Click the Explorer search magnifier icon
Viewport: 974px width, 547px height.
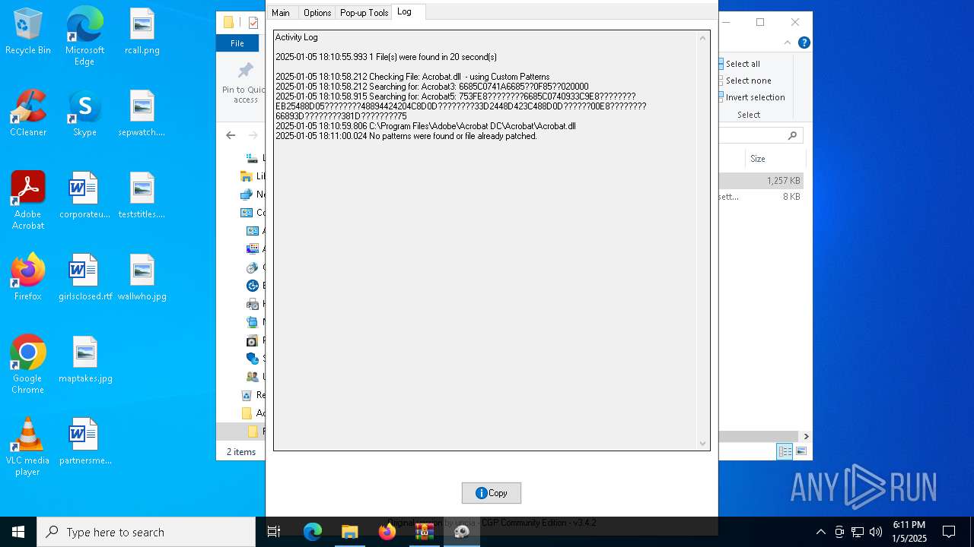(792, 135)
